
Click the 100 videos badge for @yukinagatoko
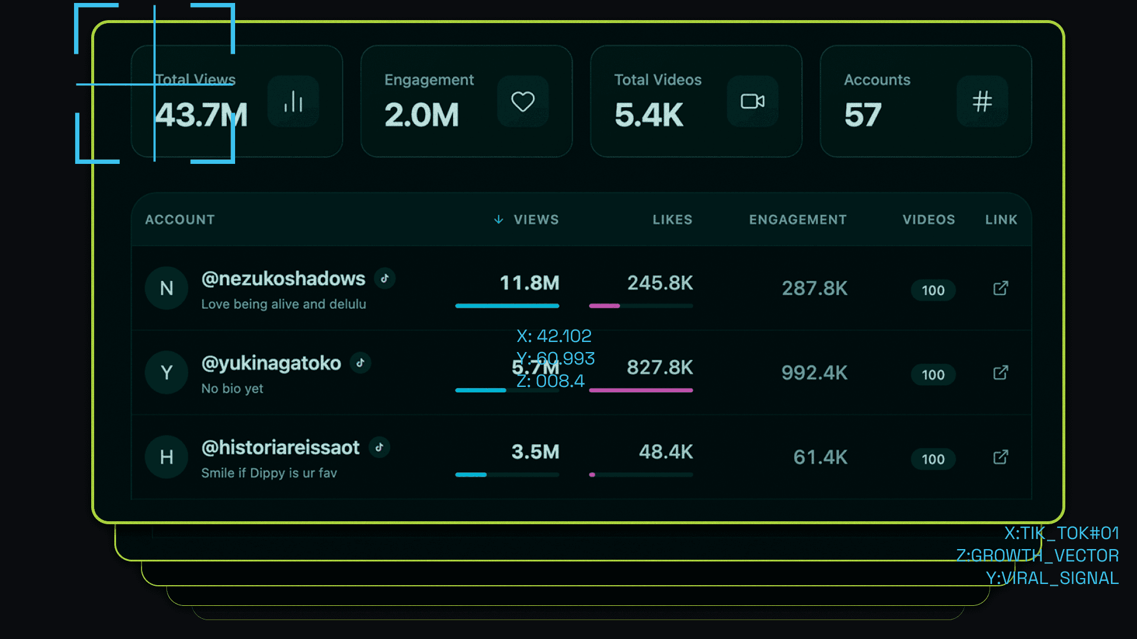tap(933, 375)
